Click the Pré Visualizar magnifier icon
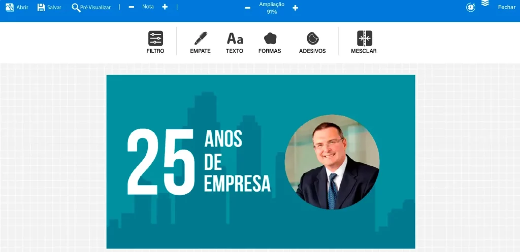The width and height of the screenshot is (520, 252). pyautogui.click(x=76, y=8)
